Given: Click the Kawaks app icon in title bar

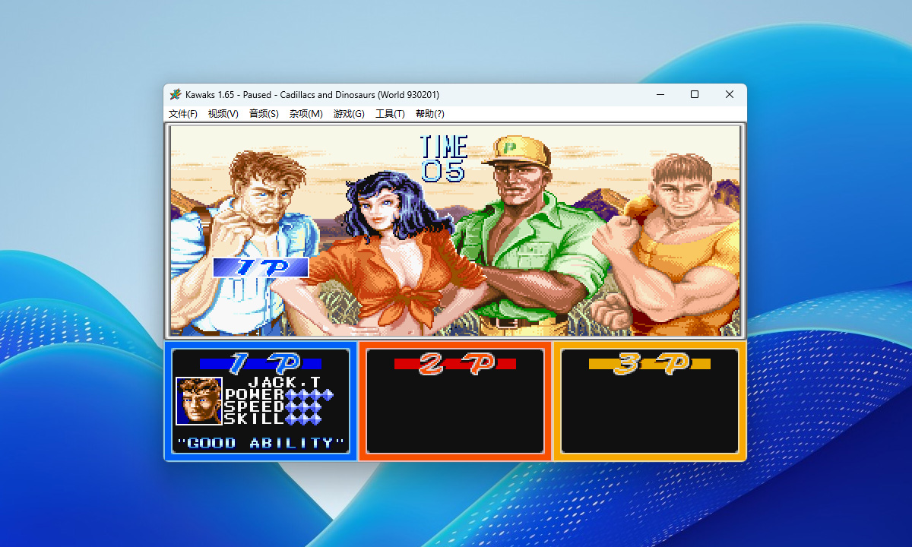Looking at the screenshot, I should click(176, 95).
